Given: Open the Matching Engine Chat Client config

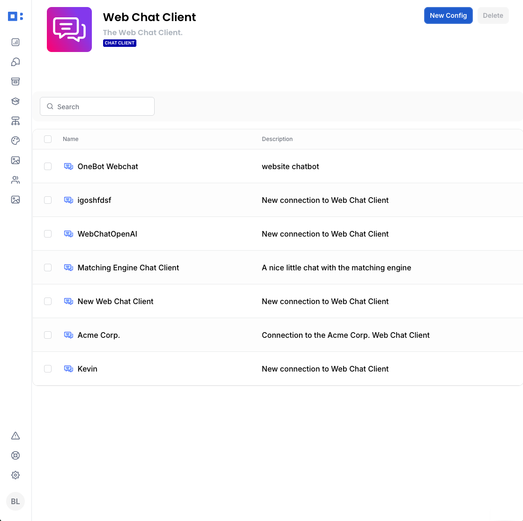Looking at the screenshot, I should pos(128,268).
